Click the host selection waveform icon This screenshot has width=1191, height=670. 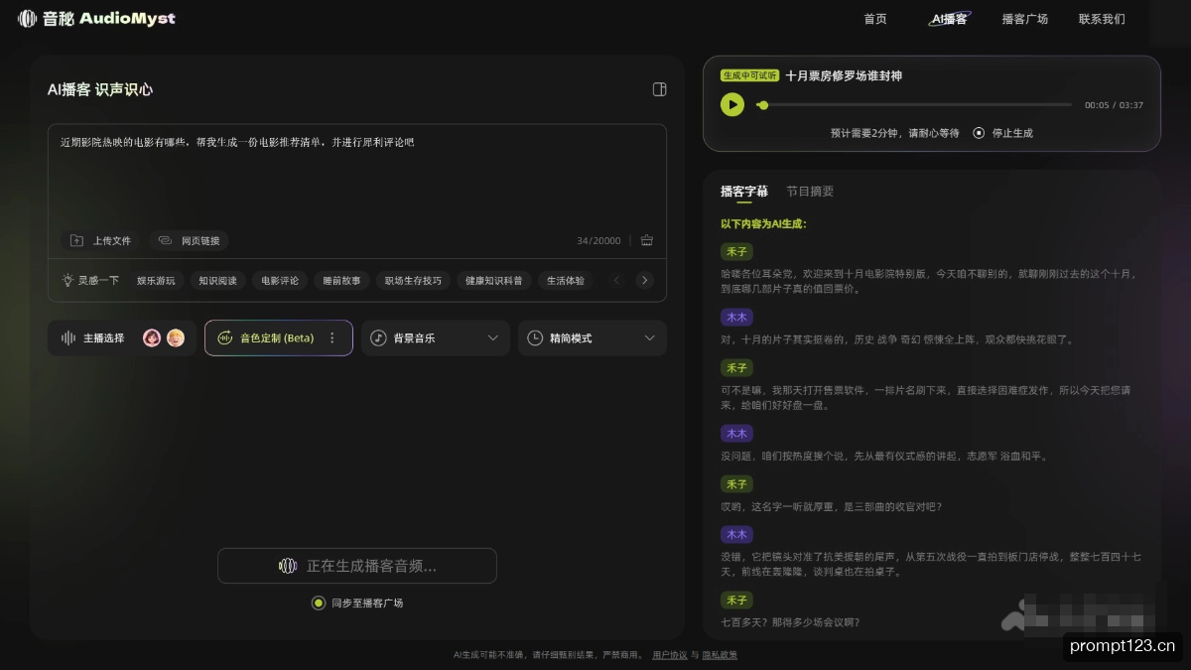pos(68,337)
